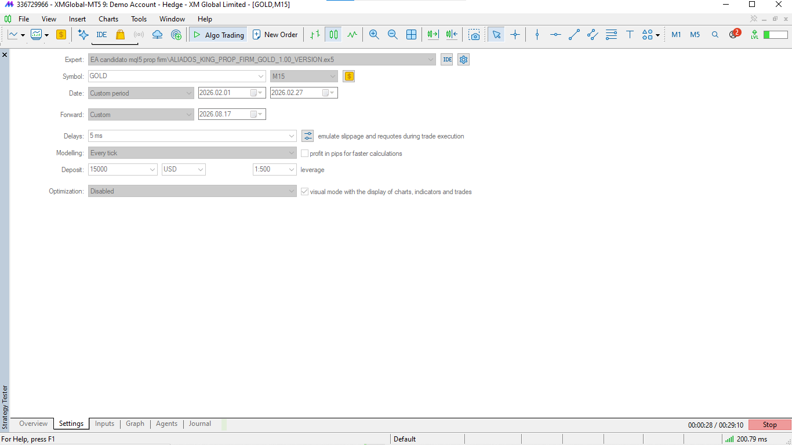Switch chart to candlestick style
Image resolution: width=792 pixels, height=445 pixels.
[333, 35]
